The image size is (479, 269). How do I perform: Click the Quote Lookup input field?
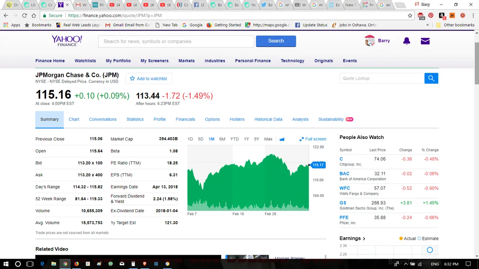[x=382, y=78]
